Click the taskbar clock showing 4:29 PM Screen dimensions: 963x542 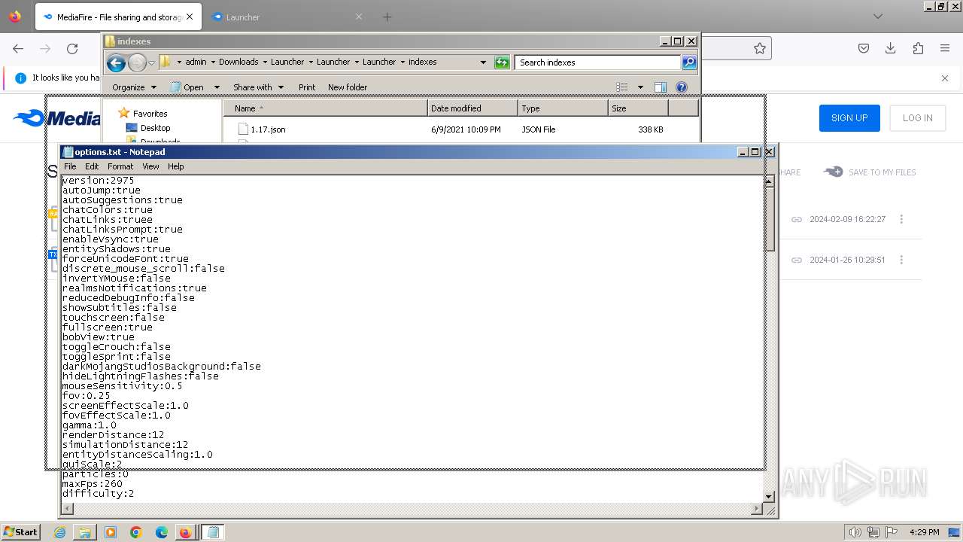tap(924, 532)
